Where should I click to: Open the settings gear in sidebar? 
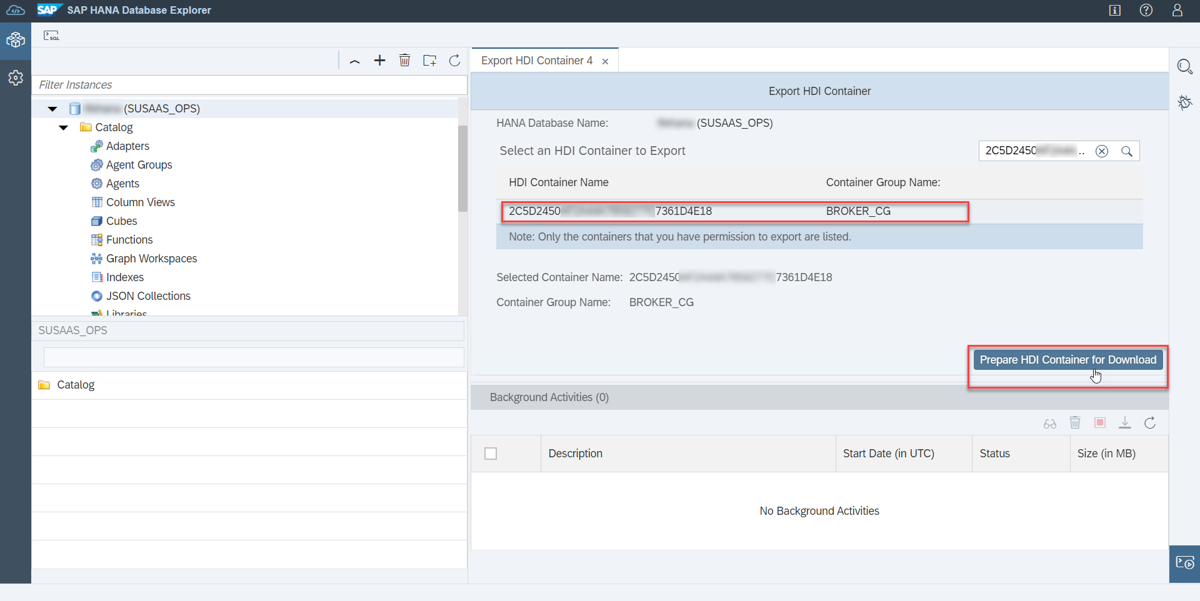coord(16,77)
